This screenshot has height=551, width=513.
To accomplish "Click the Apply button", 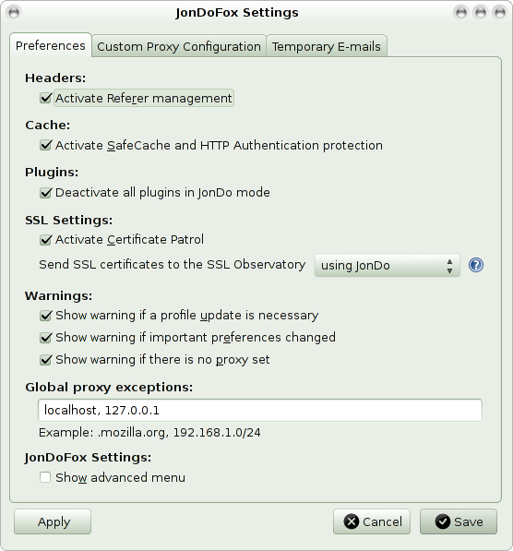I will pyautogui.click(x=53, y=521).
